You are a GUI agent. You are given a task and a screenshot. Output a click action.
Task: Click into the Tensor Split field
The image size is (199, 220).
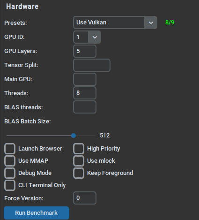point(92,65)
